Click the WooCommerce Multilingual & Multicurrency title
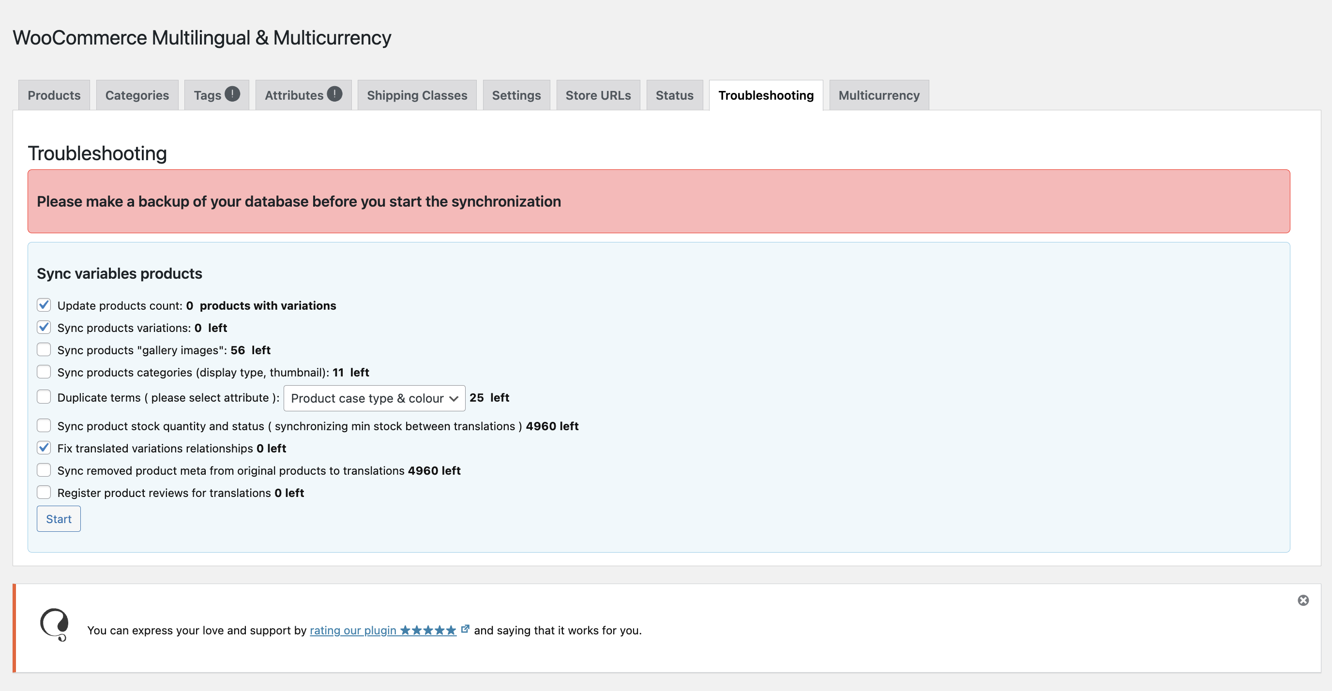This screenshot has height=691, width=1332. (x=202, y=38)
